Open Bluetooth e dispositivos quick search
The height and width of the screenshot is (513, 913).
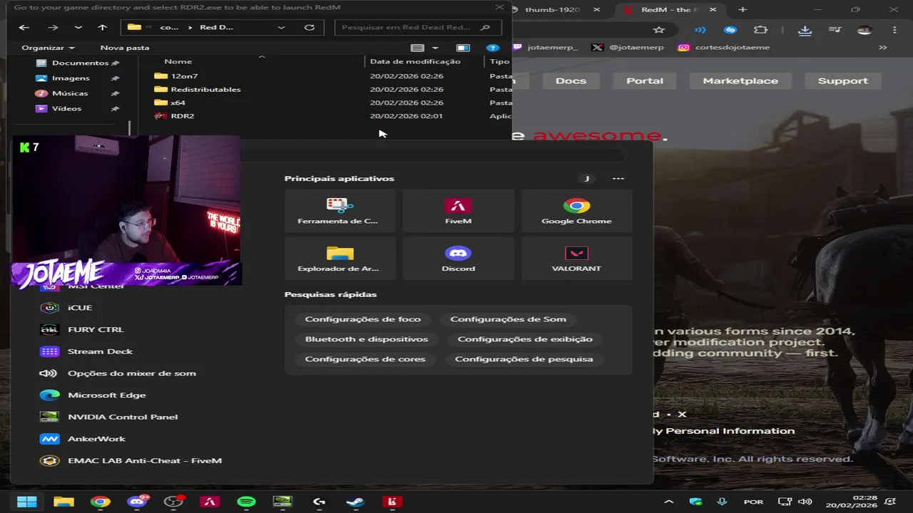coord(367,339)
